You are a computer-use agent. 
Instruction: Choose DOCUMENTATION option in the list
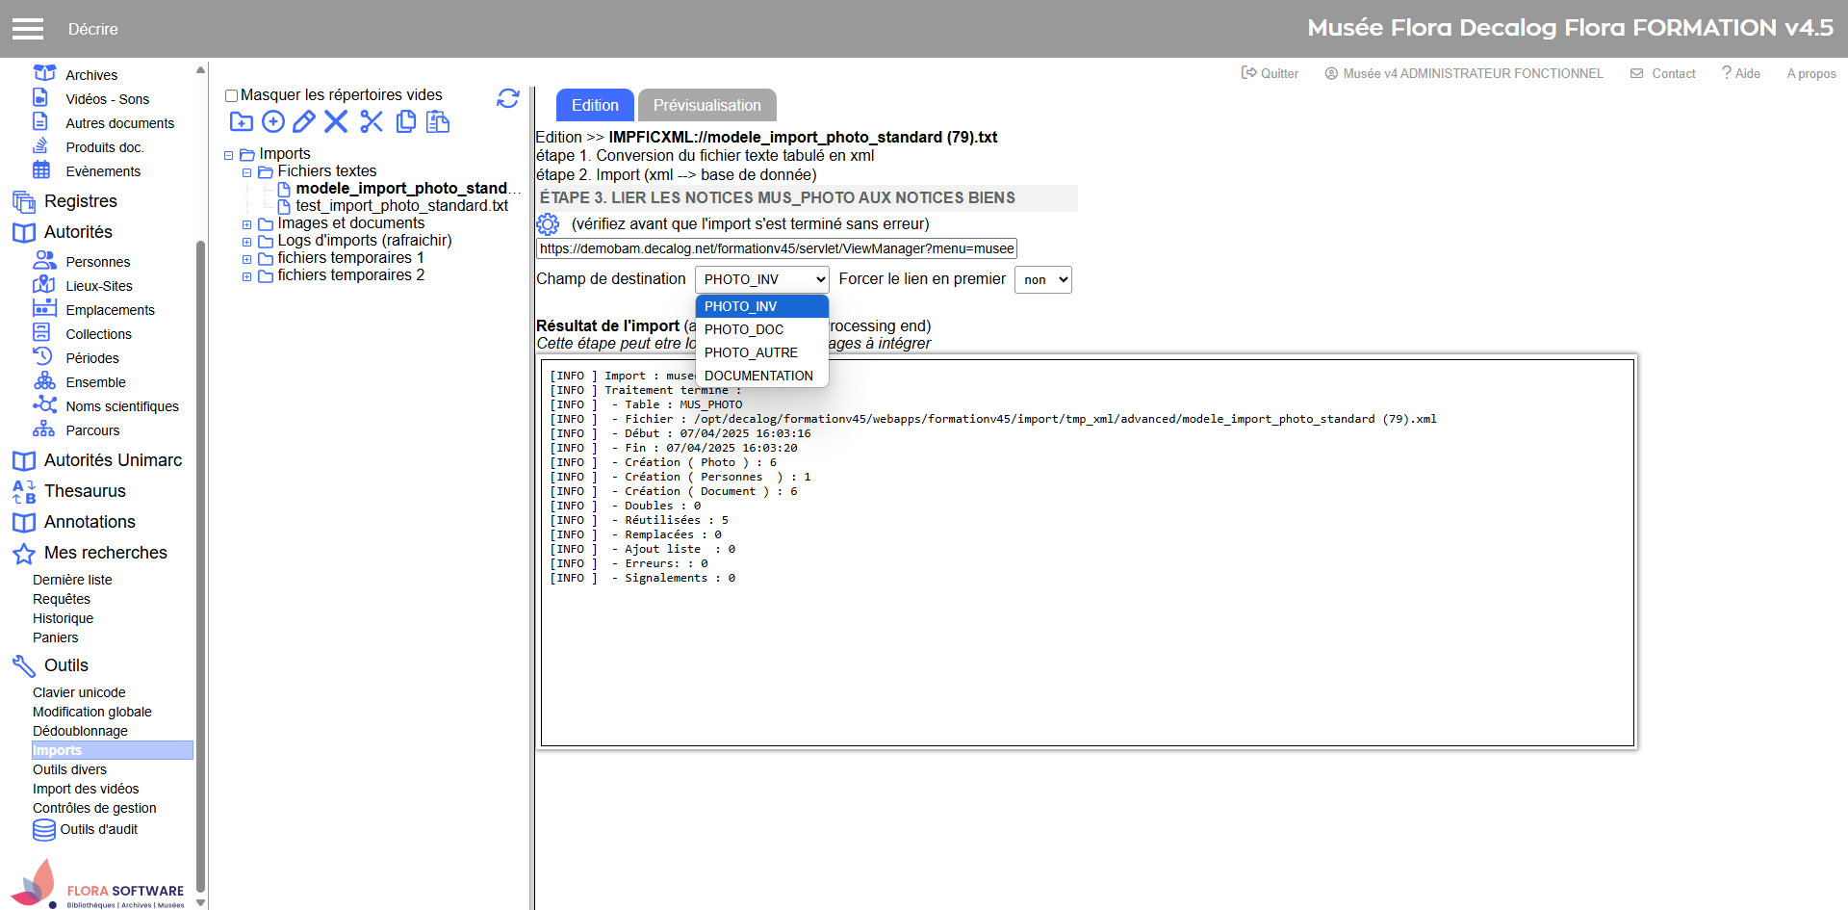click(758, 376)
